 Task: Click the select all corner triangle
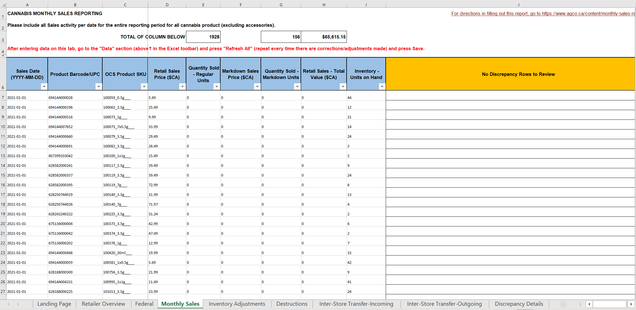tap(3, 5)
